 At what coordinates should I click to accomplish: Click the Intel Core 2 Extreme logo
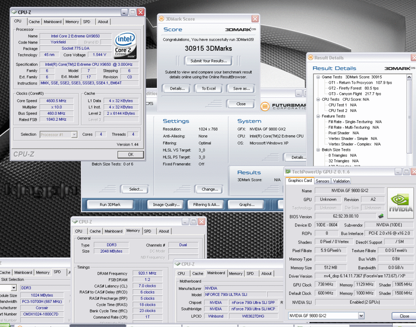click(125, 45)
